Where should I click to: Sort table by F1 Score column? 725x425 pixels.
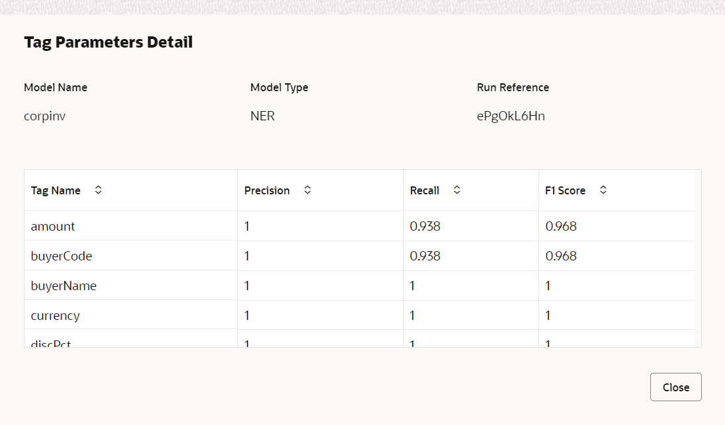(603, 190)
